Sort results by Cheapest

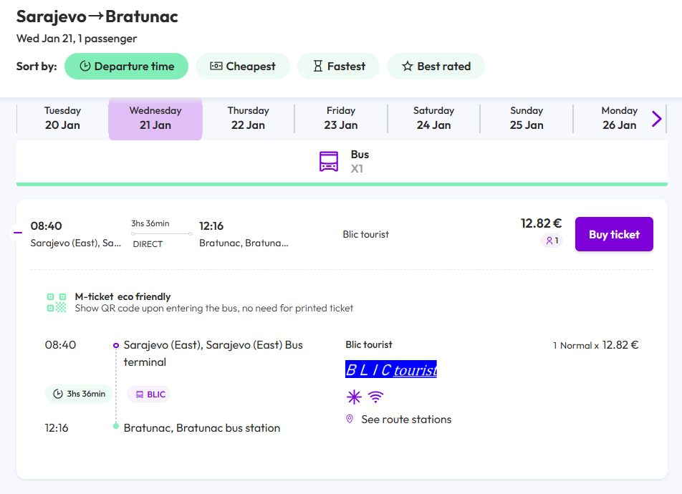(243, 66)
